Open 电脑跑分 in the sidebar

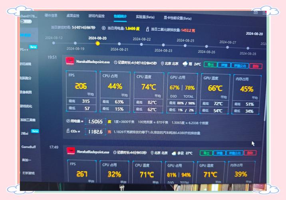pyautogui.click(x=26, y=78)
